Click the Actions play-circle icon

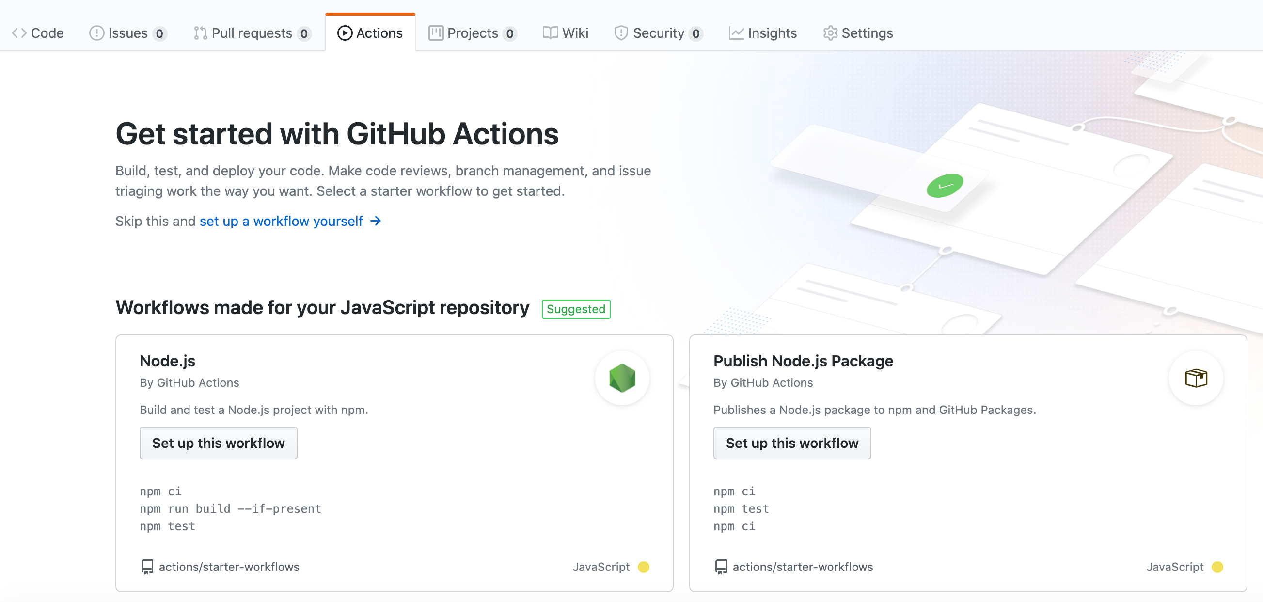[x=345, y=32]
